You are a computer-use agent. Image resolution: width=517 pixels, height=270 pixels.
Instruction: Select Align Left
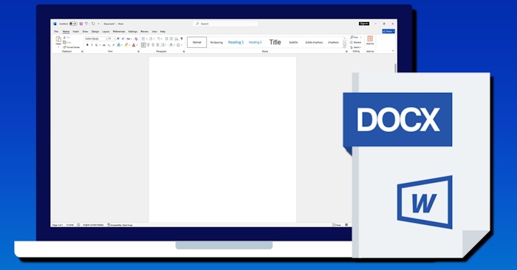click(x=143, y=45)
